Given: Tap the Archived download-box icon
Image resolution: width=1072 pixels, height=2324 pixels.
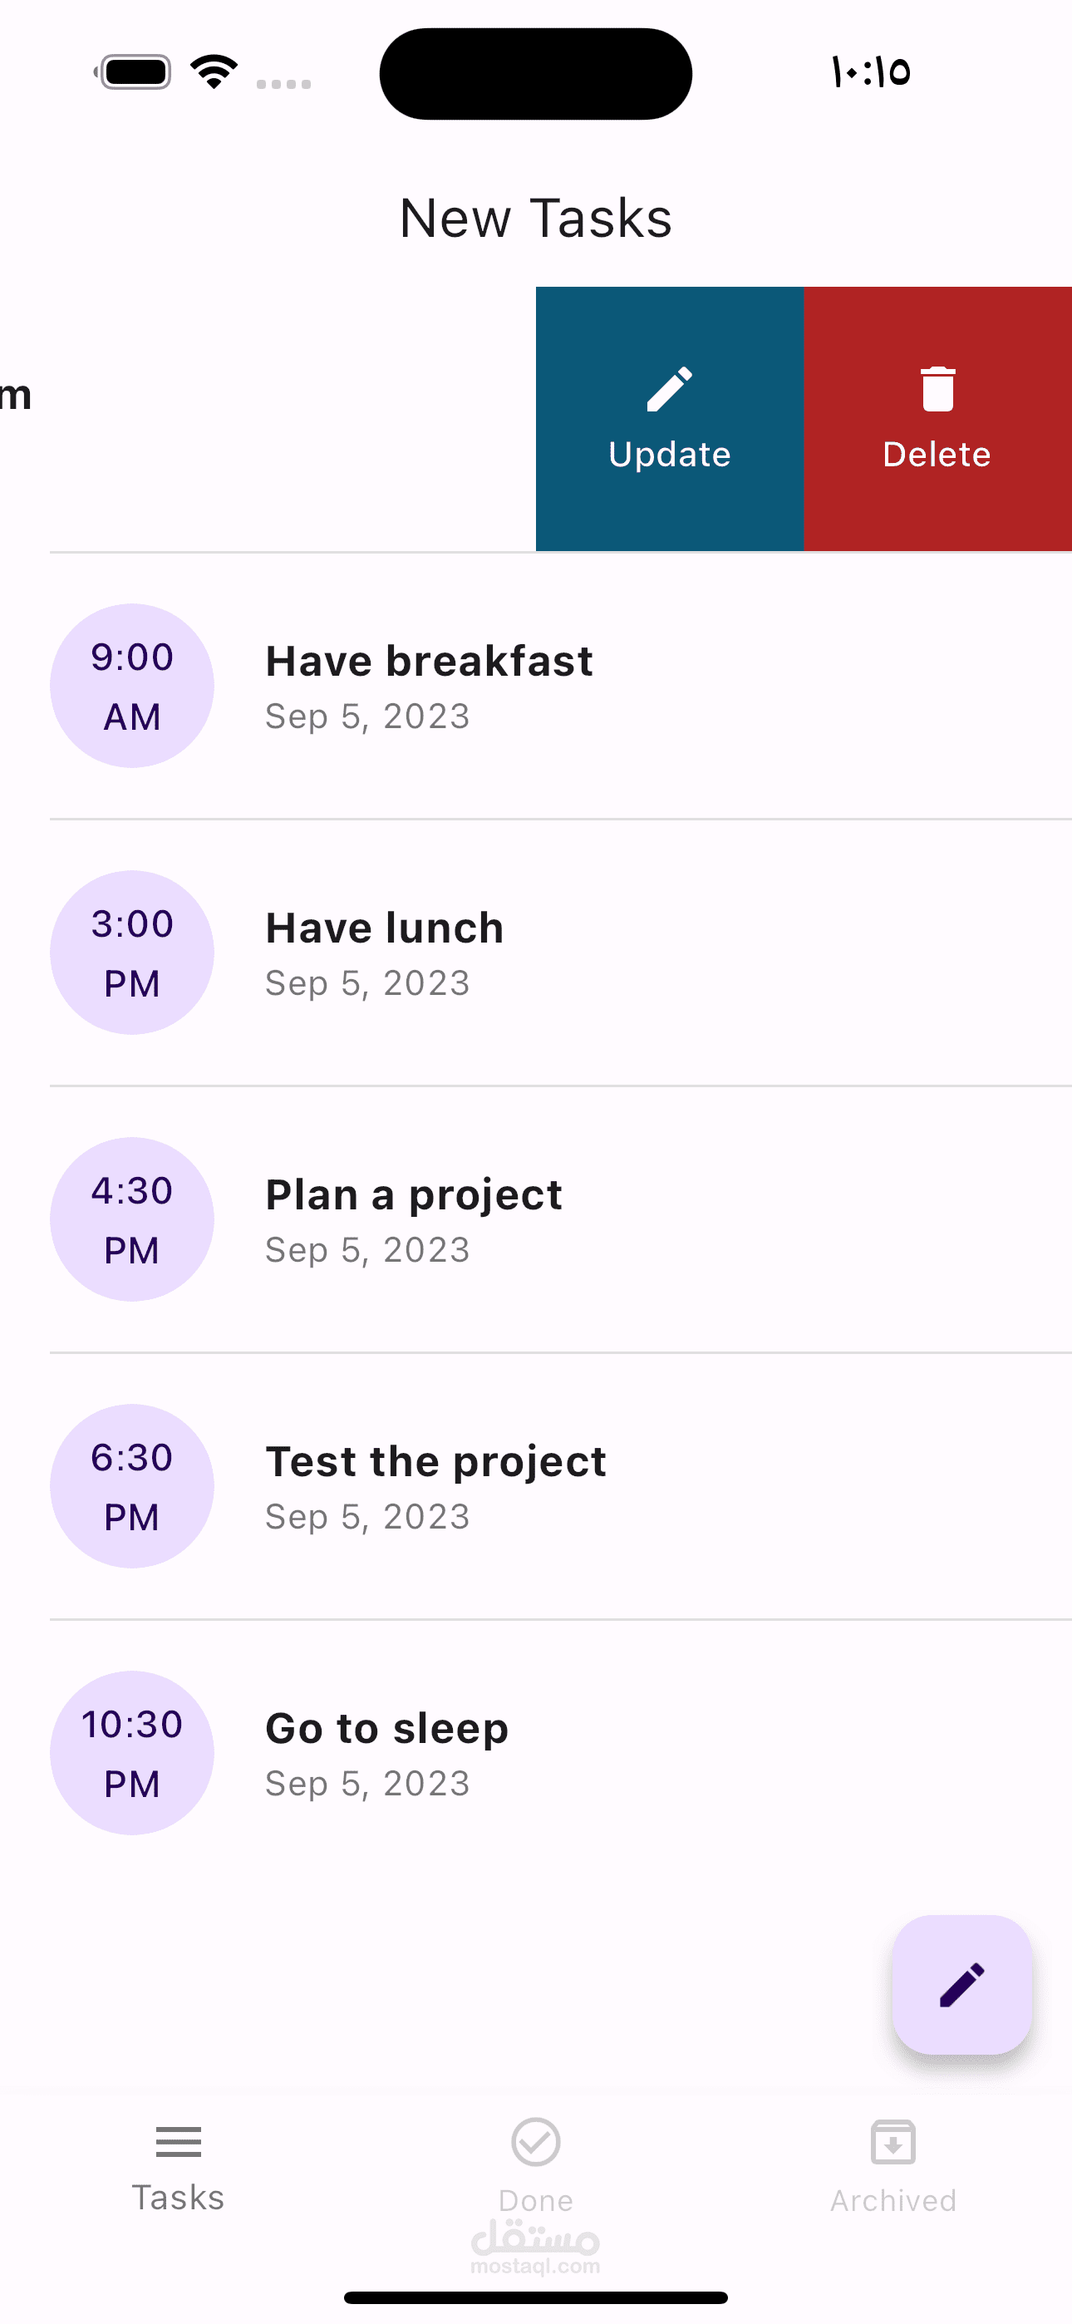Looking at the screenshot, I should click(893, 2142).
